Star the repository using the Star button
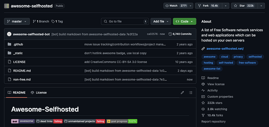269x127 pixels. [244, 6]
